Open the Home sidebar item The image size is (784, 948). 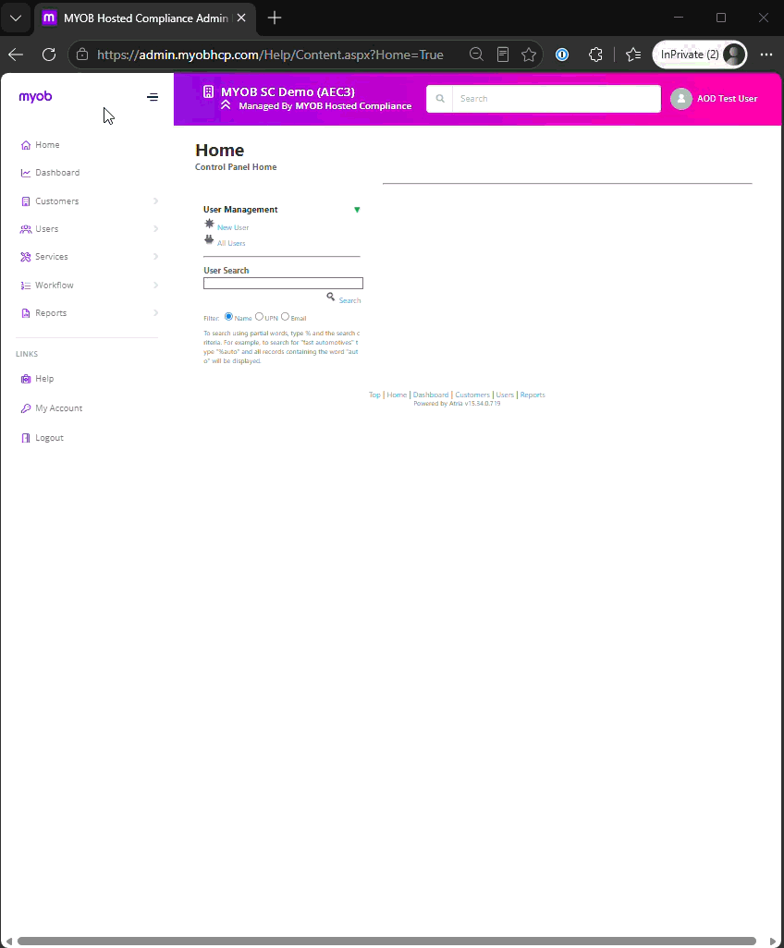47,145
